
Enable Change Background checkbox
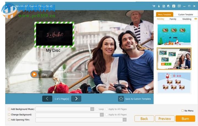coord(9,114)
